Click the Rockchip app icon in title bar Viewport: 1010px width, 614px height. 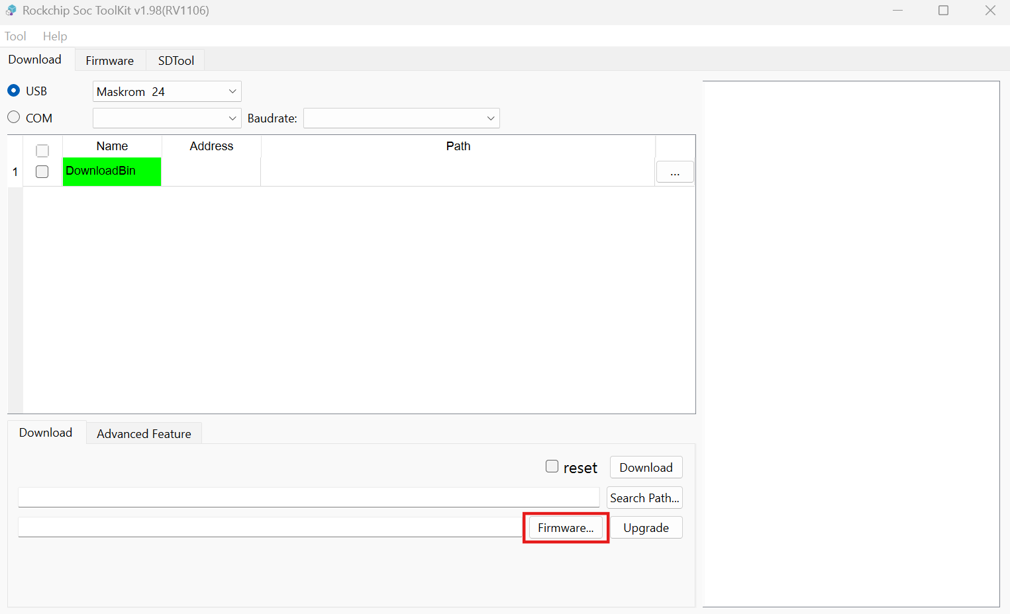[x=11, y=11]
